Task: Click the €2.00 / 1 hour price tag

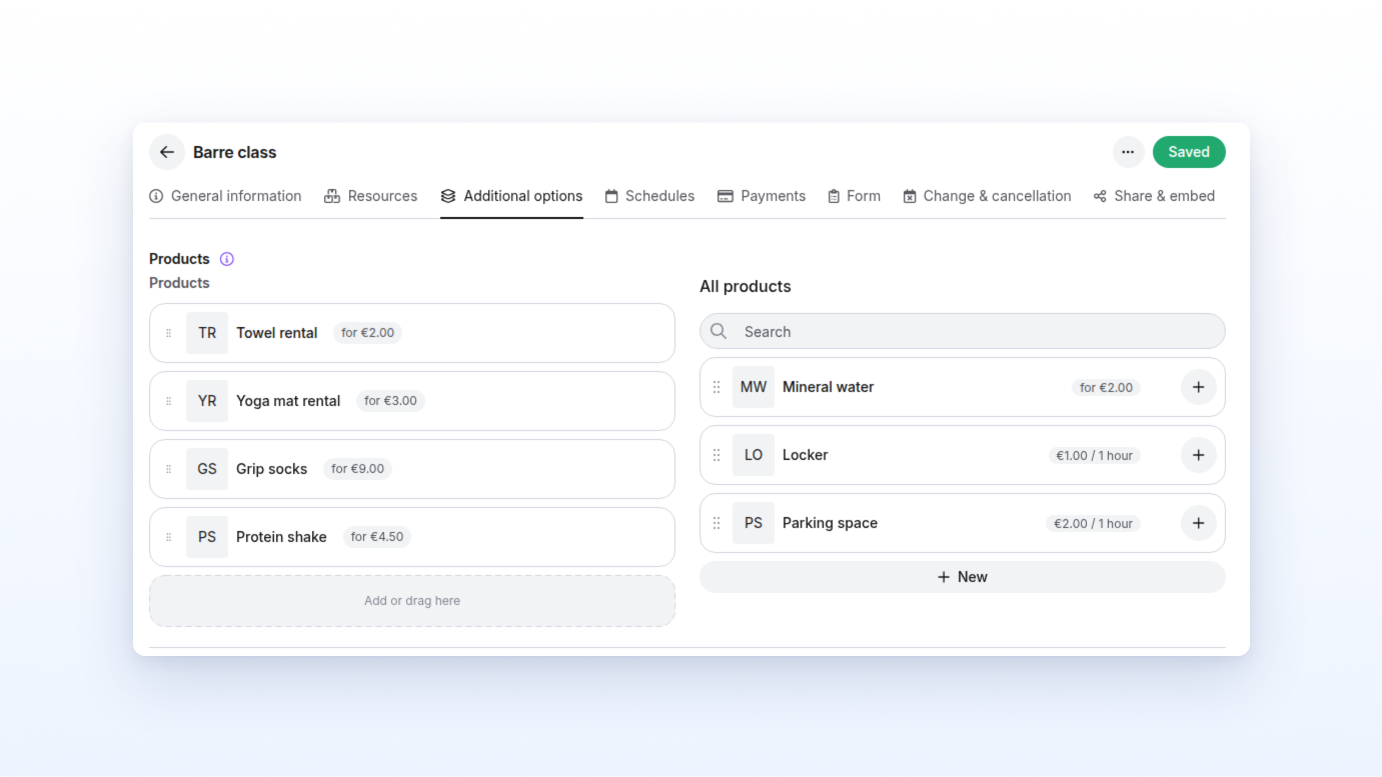Action: (x=1093, y=524)
